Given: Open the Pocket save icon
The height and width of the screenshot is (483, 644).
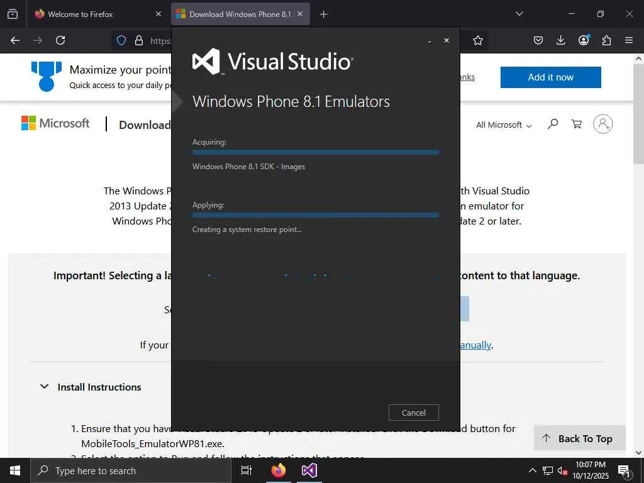Looking at the screenshot, I should (538, 40).
